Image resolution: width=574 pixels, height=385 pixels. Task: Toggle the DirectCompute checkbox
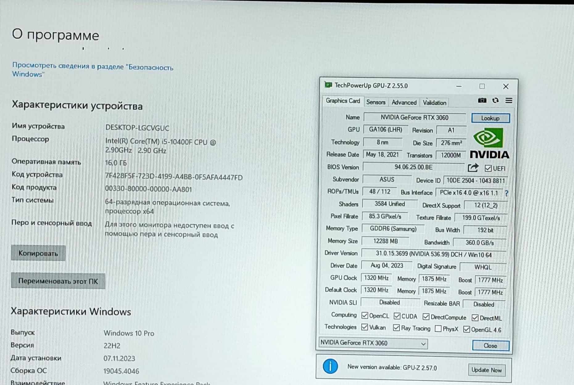[x=426, y=317]
